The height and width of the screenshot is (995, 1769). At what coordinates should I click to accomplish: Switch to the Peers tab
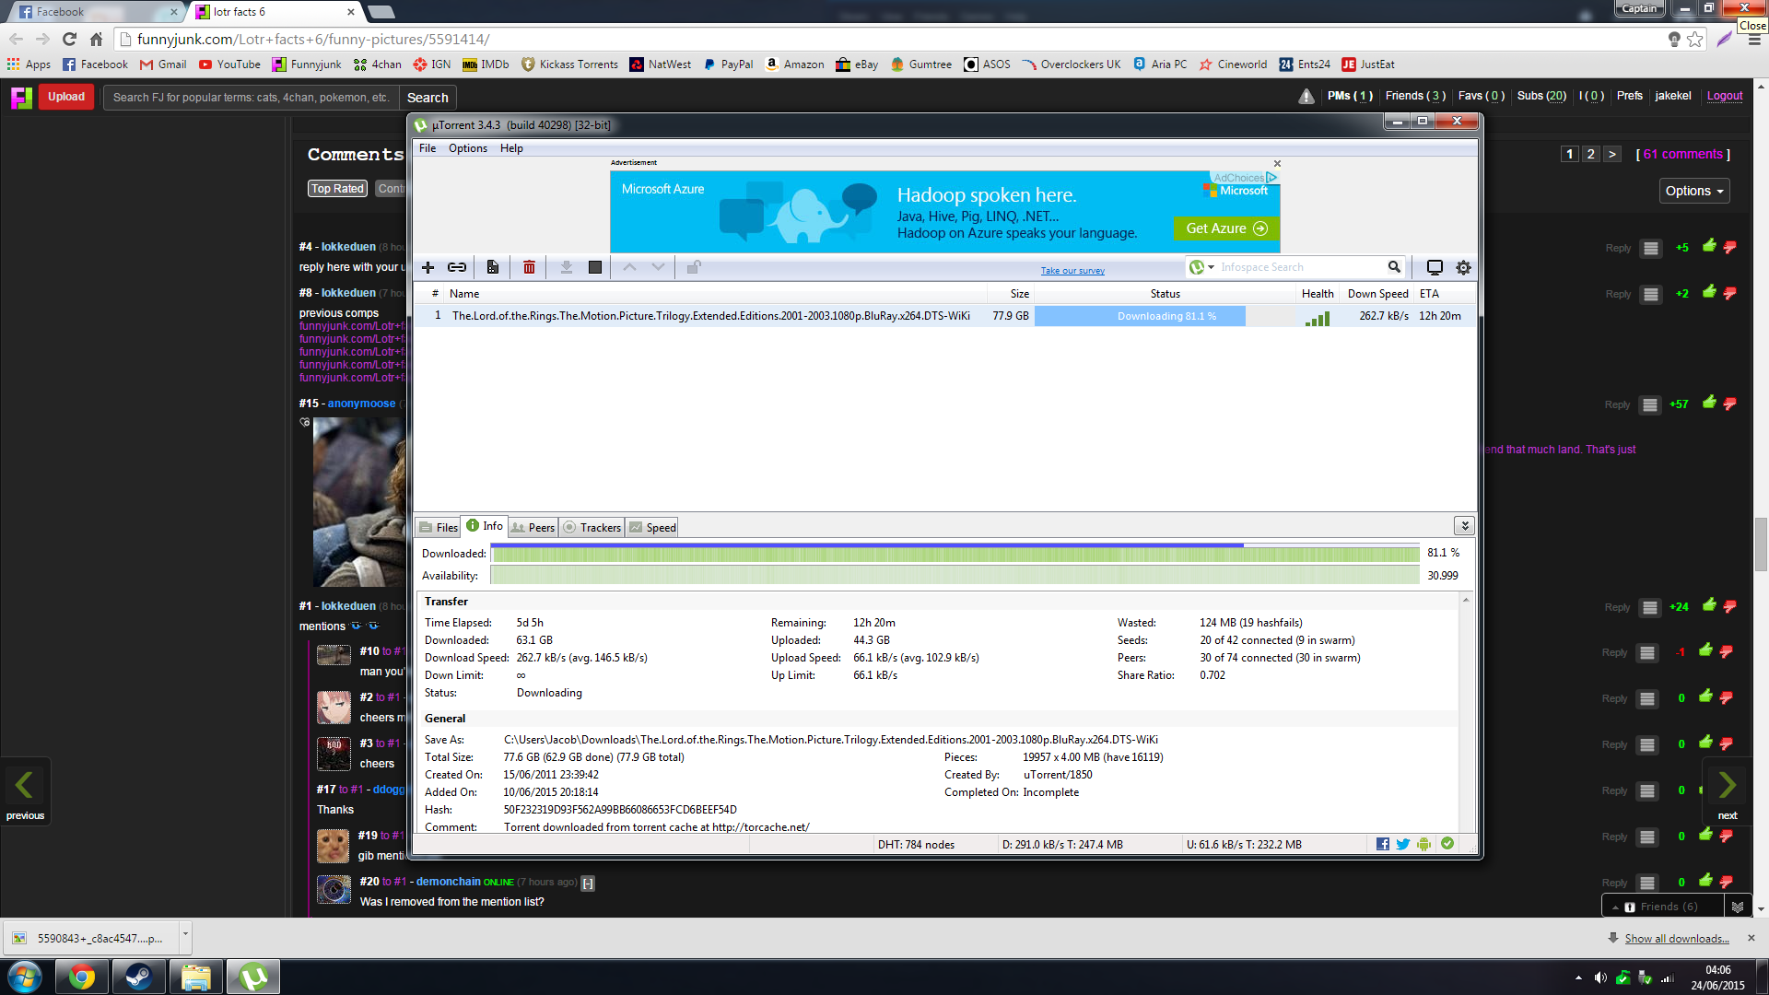click(533, 527)
